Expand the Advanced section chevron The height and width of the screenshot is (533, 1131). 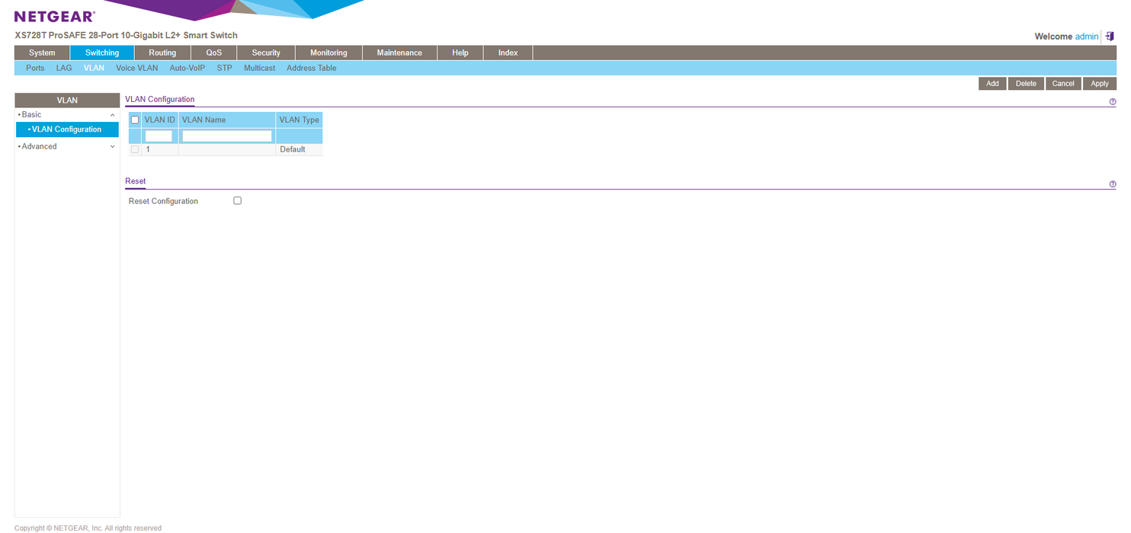(113, 147)
